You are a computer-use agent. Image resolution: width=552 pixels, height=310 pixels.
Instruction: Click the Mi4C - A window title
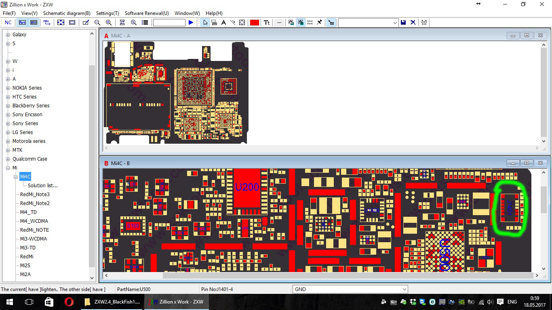[x=120, y=36]
